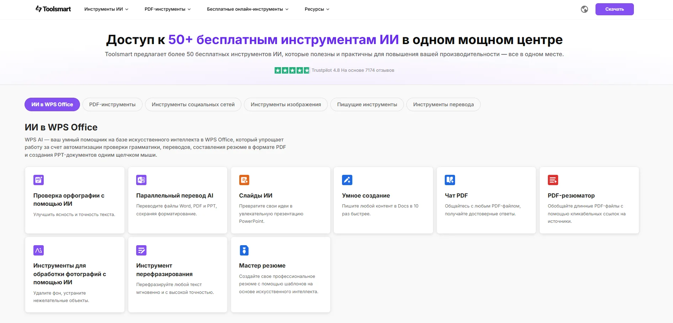Image resolution: width=673 pixels, height=323 pixels.
Task: Open the Слайды ИИ title link
Action: pos(256,195)
